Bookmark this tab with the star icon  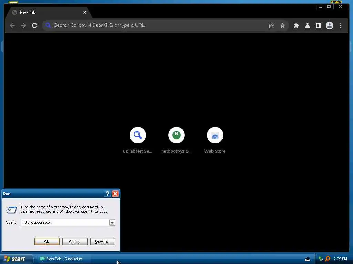pyautogui.click(x=283, y=25)
